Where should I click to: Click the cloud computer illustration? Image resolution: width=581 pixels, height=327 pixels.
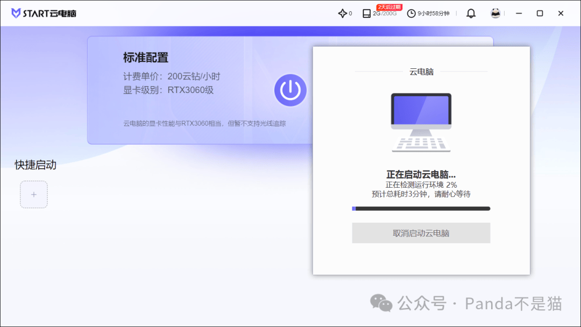point(421,123)
